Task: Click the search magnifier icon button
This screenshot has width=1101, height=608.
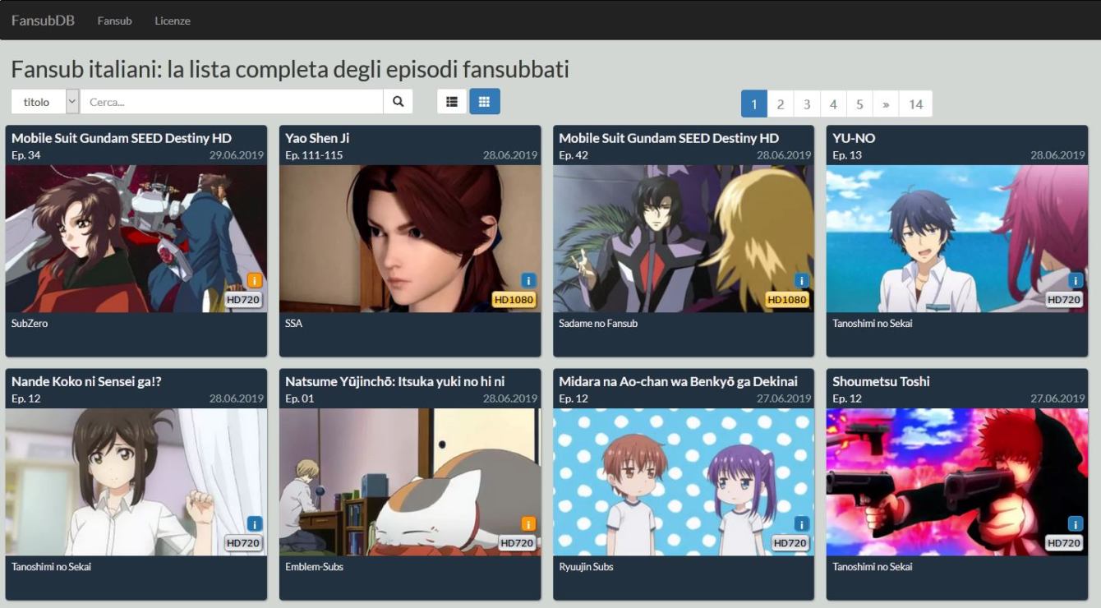Action: coord(398,102)
